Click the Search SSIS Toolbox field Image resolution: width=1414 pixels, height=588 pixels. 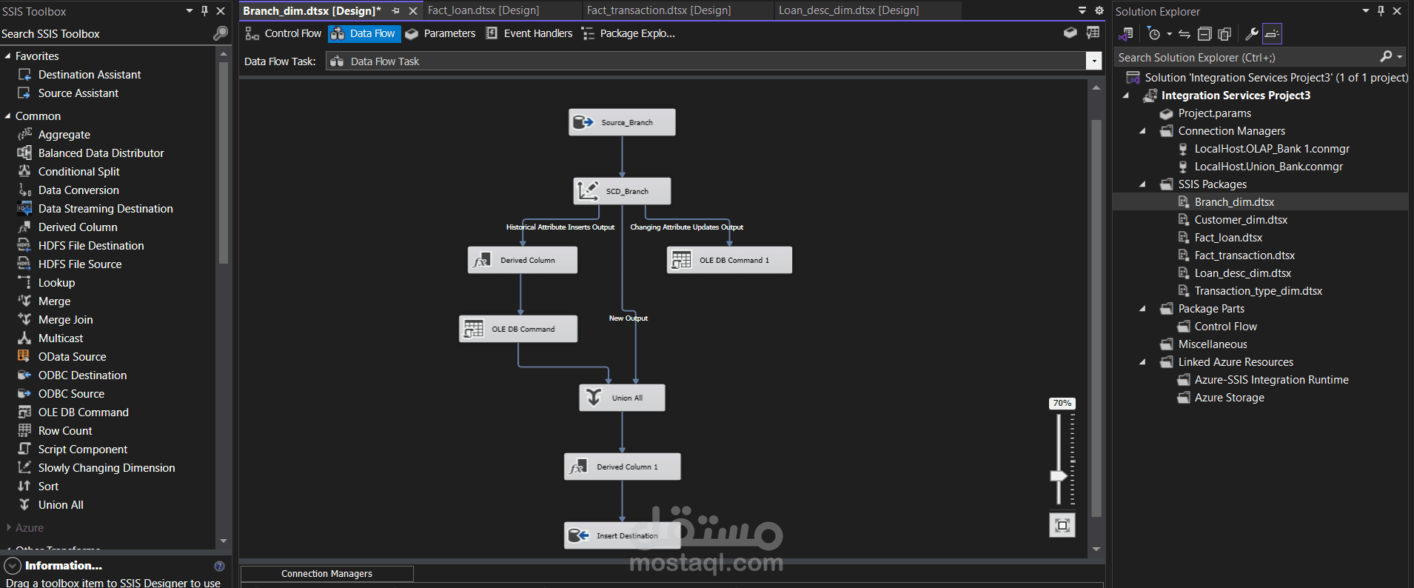pyautogui.click(x=105, y=33)
